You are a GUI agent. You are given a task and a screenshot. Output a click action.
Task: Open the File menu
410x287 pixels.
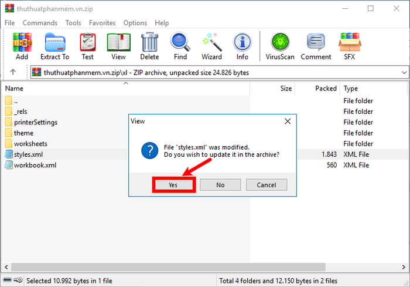tap(10, 23)
